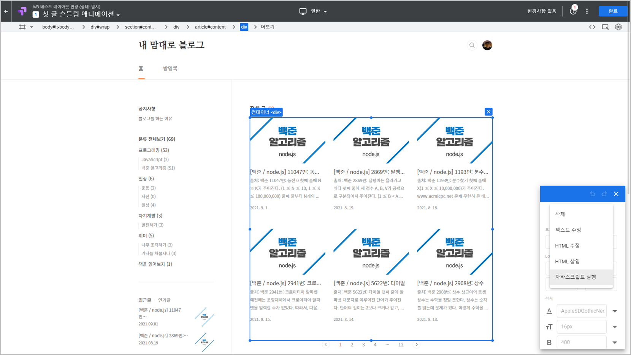Image resolution: width=631 pixels, height=355 pixels.
Task: Open 프로그래밍 (53) category
Action: [154, 150]
